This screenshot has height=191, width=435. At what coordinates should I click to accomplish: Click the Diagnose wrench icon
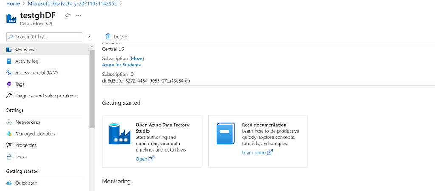click(9, 96)
